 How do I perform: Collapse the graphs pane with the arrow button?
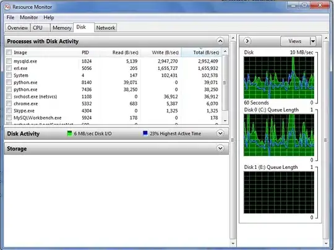(247, 41)
